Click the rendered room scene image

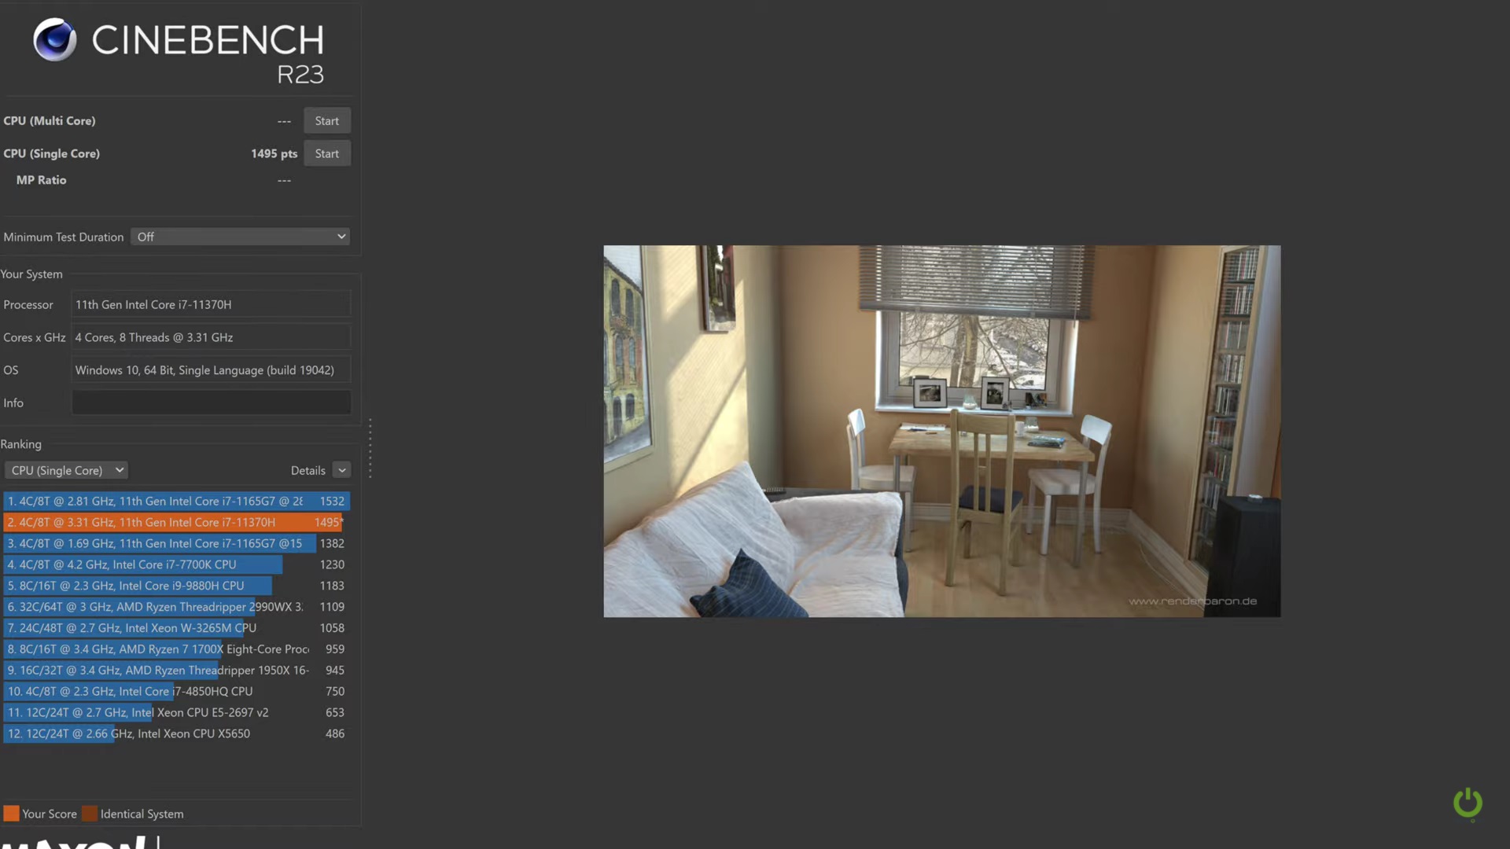tap(941, 431)
